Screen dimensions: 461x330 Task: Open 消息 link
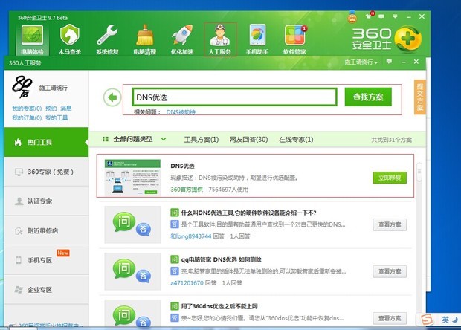click(66, 109)
